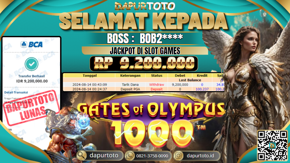
Task: Select the Status column header
Action: [x=156, y=76]
